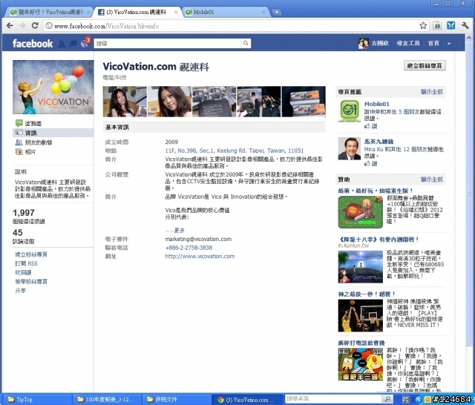The width and height of the screenshot is (475, 405).
Task: Switch to the first browser tab
Action: click(50, 12)
